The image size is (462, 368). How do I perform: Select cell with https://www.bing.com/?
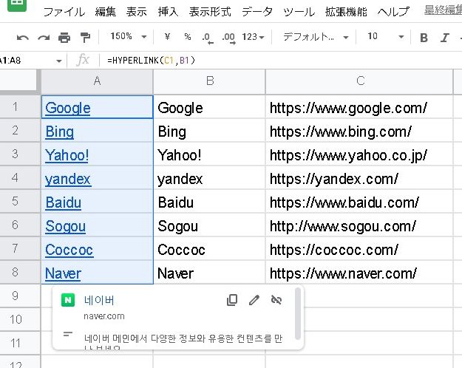click(359, 131)
